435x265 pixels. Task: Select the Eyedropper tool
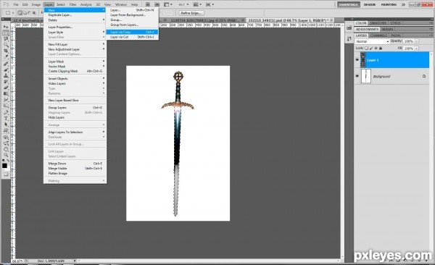click(x=6, y=57)
